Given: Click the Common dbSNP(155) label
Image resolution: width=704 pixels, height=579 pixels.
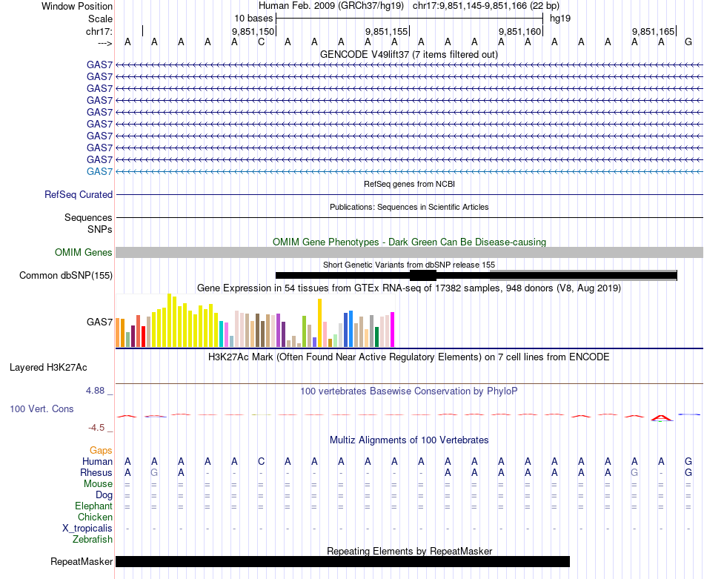Looking at the screenshot, I should coord(66,275).
